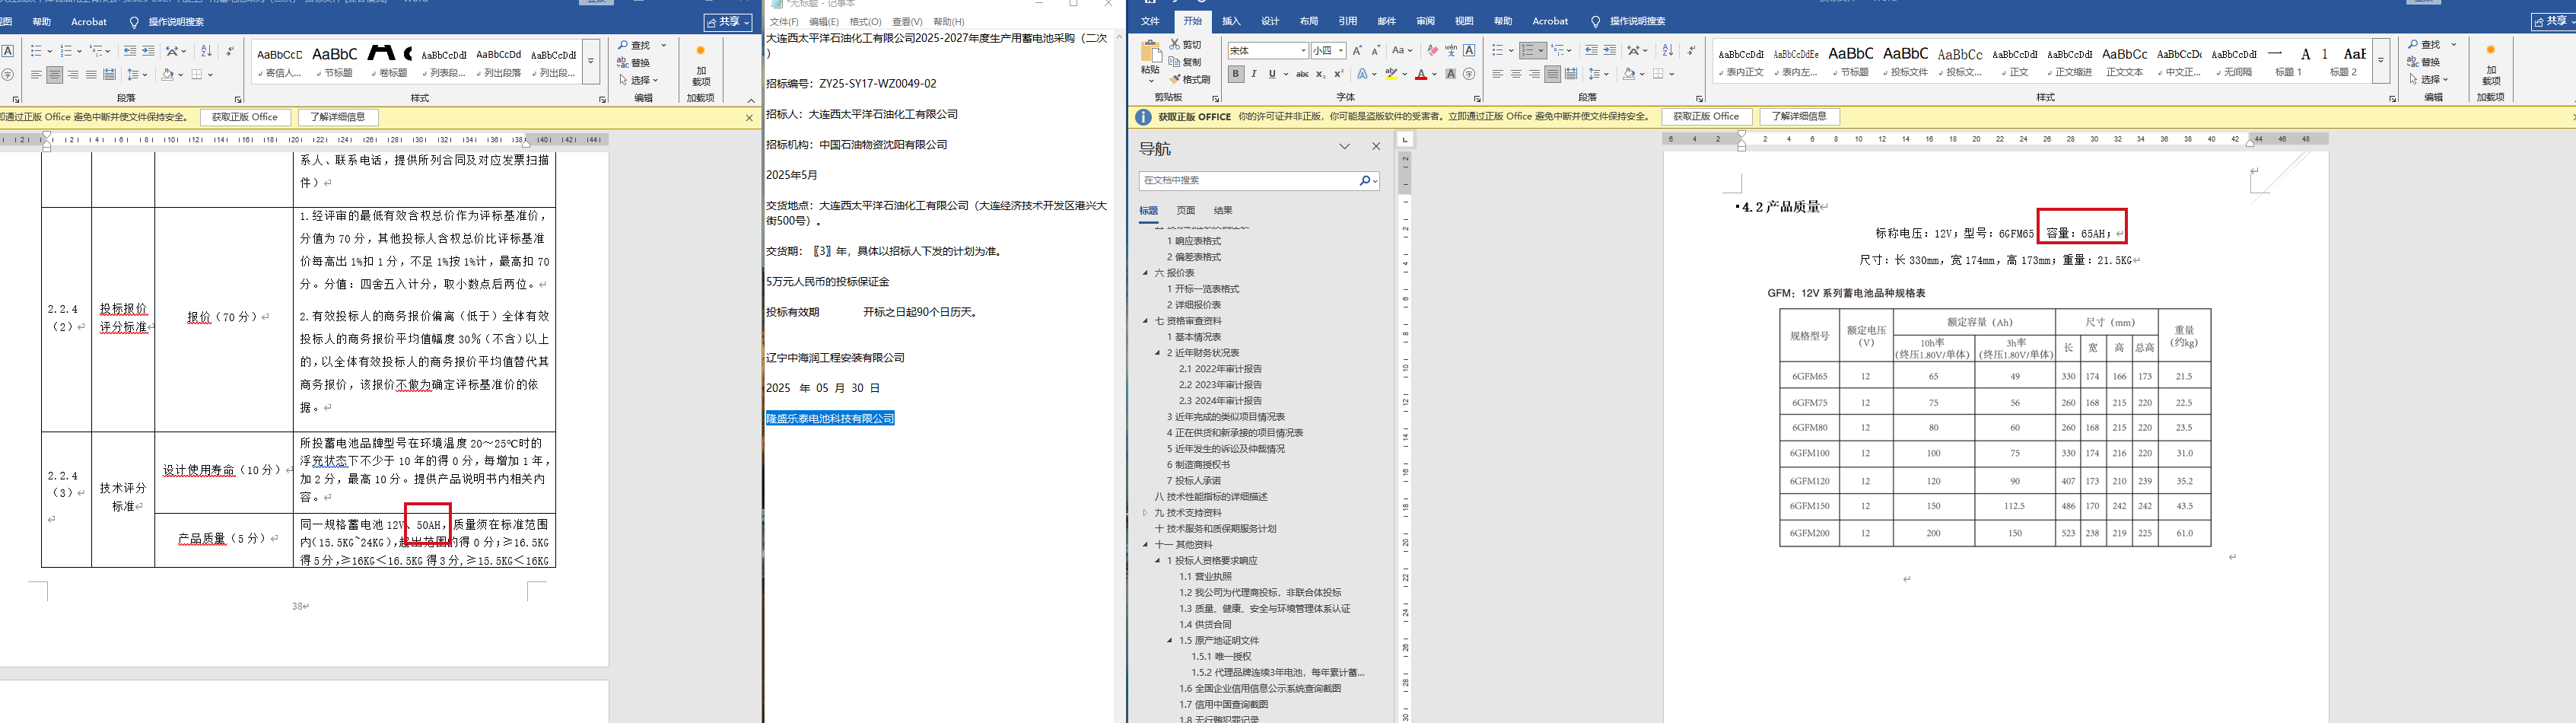Click 获取正版 Office button in right Word
2576x723 pixels.
pos(1706,117)
